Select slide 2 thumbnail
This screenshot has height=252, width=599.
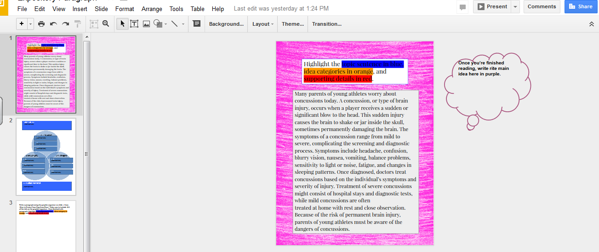click(46, 156)
